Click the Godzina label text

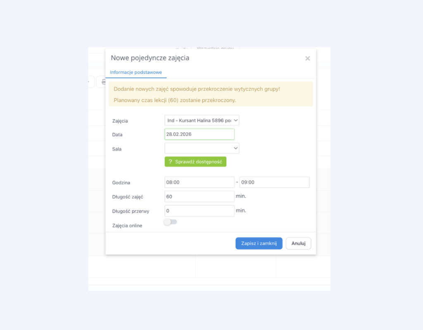pos(121,183)
